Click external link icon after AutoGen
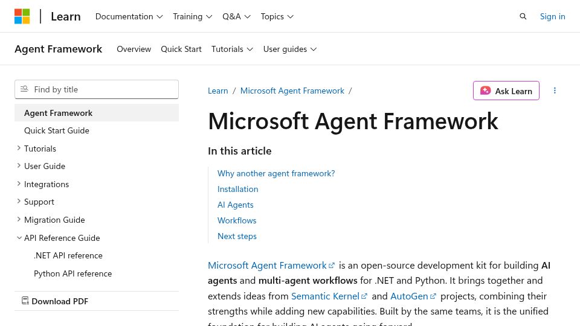580x326 pixels. click(x=433, y=296)
